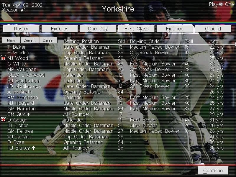This screenshot has height=177, width=236.
Task: Open the Ground information screen
Action: 213,29
